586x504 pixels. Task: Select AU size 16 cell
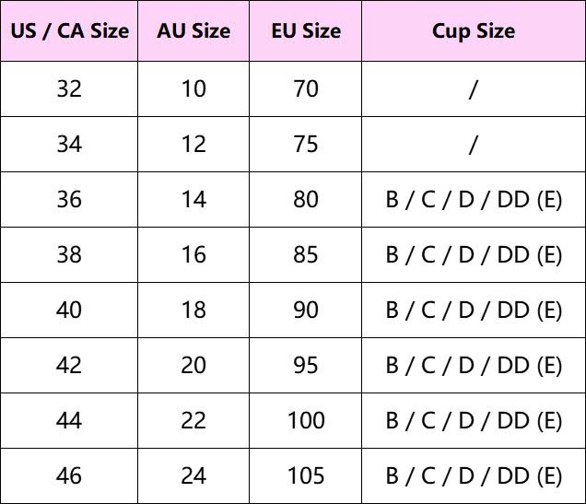point(193,255)
